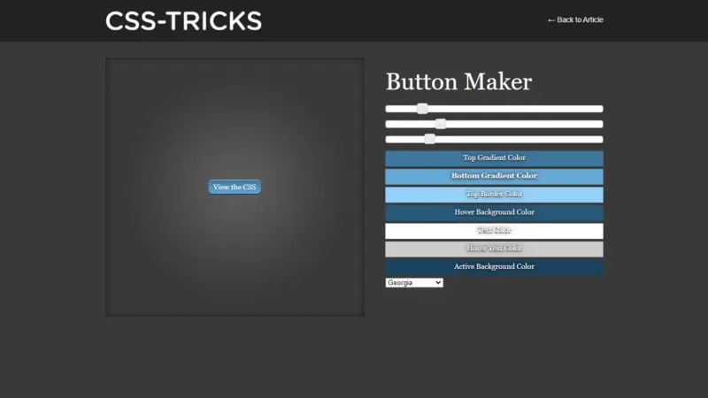
Task: Pick the Top Gradient Color swatch
Action: (494, 157)
